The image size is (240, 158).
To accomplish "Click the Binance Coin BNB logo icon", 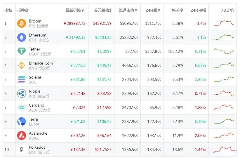I will 22,65.
